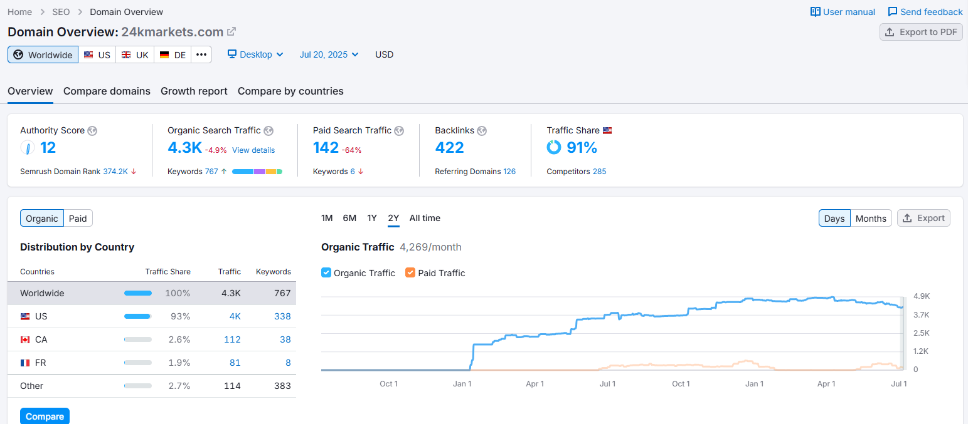Open the Semrush Domain Rank 374.2K link
This screenshot has width=968, height=424.
click(115, 171)
